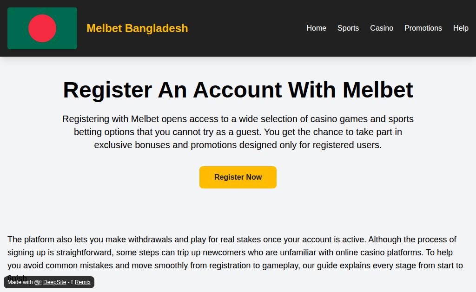The height and width of the screenshot is (292, 476).
Task: Click the 'Register An Account With Melbet' heading
Action: click(x=238, y=90)
